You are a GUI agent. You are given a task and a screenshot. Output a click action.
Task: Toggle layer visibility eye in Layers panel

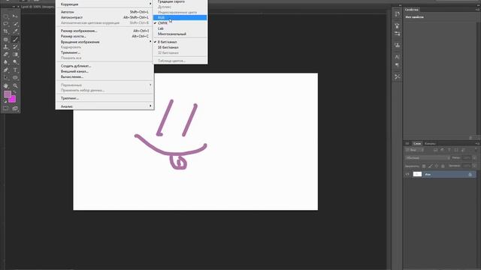pyautogui.click(x=407, y=174)
